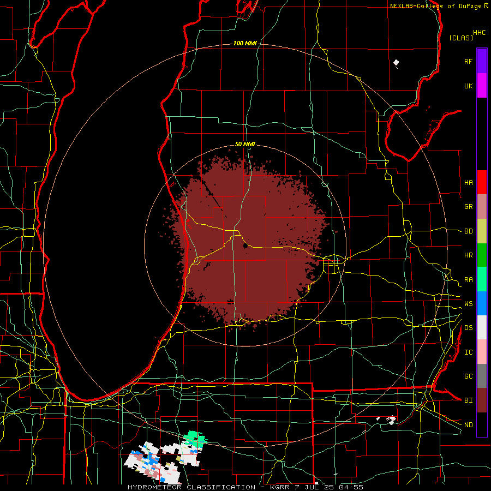The height and width of the screenshot is (491, 491).
Task: Click the BI legend label
Action: click(x=468, y=400)
